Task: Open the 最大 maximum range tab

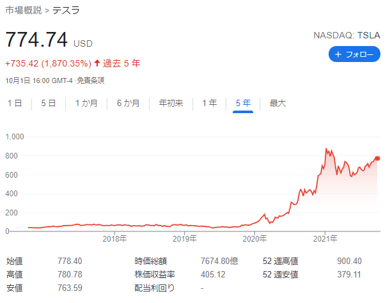Action: point(278,103)
